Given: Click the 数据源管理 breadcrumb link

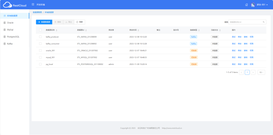Looking at the screenshot, I should point(37,12).
